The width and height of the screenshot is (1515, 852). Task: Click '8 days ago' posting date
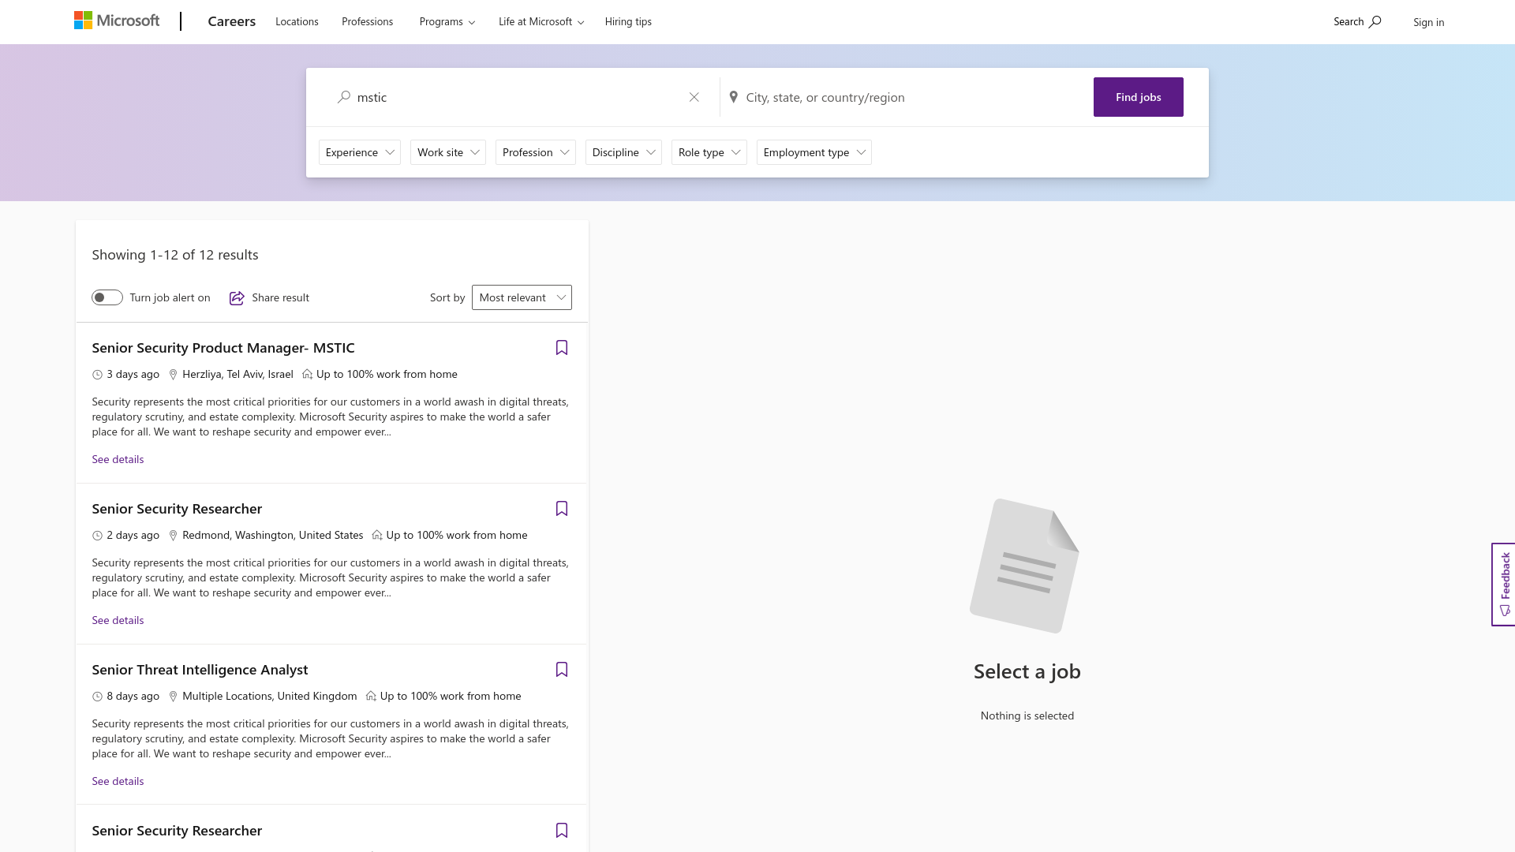pos(133,696)
